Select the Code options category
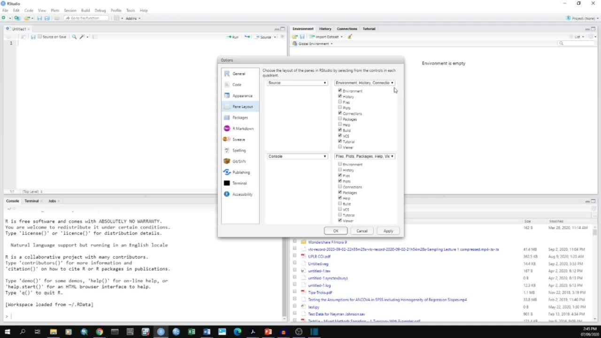Screen dimensions: 601x338 [x=240, y=84]
